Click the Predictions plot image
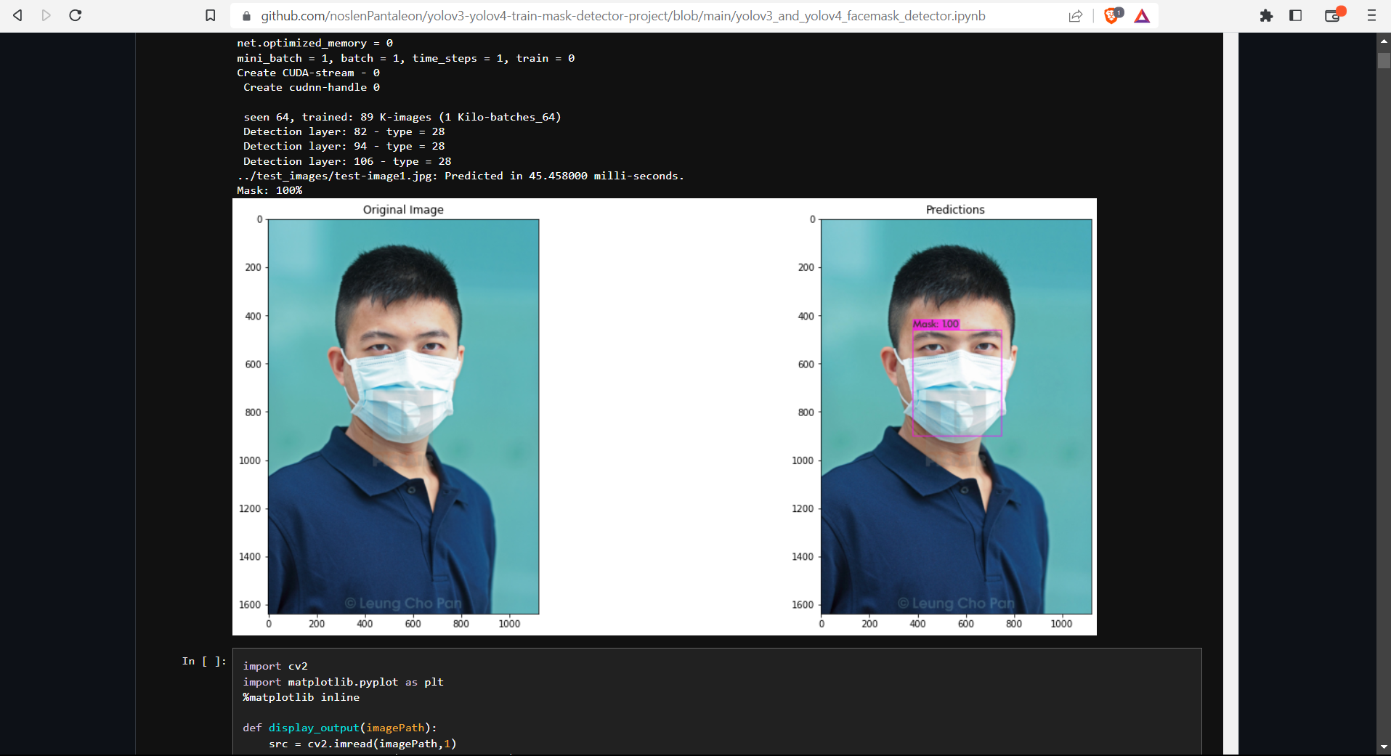 tap(957, 417)
